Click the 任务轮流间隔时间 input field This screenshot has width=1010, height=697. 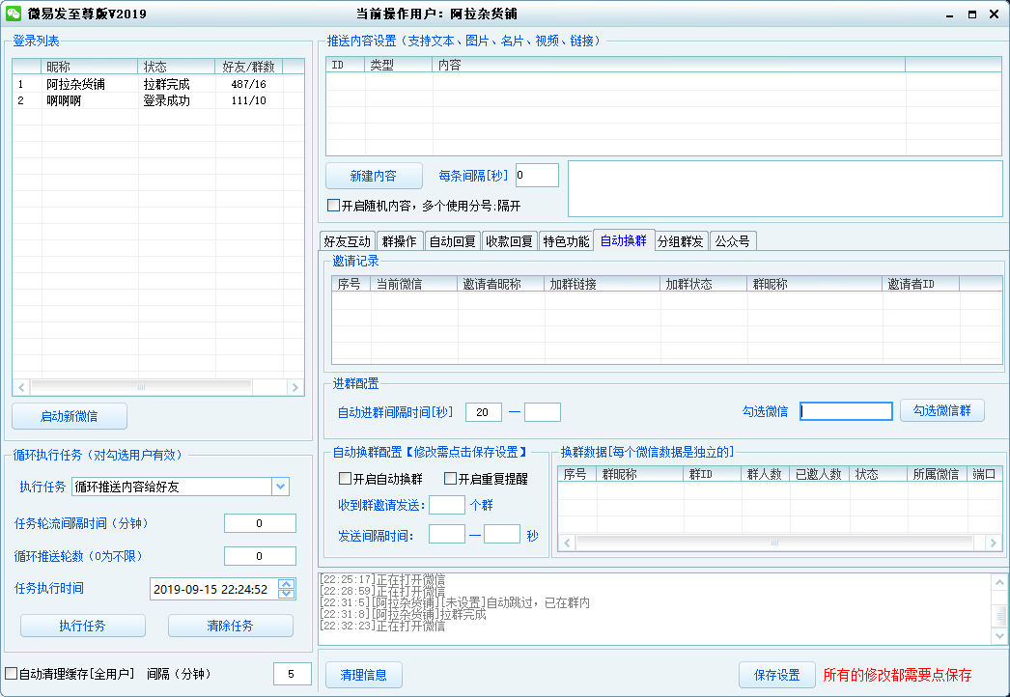(260, 523)
